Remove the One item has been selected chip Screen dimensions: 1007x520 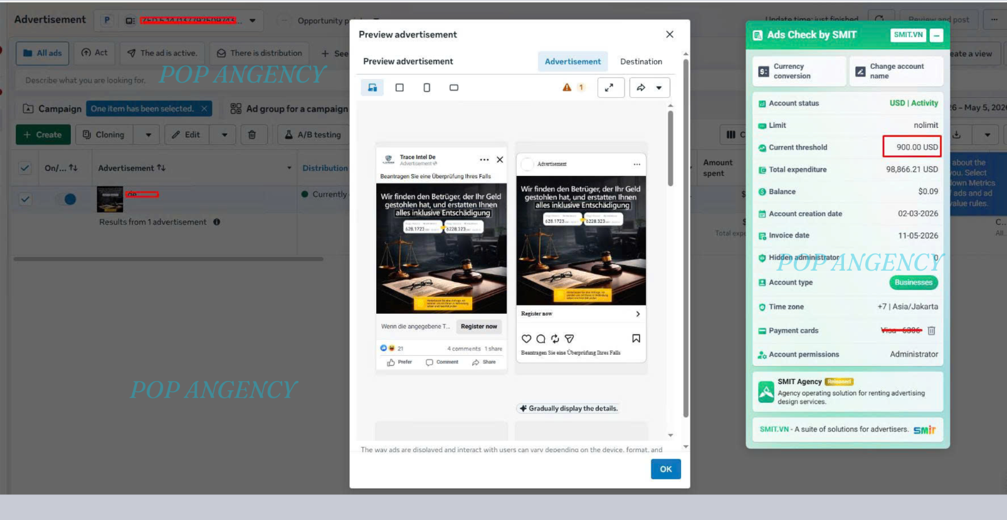pyautogui.click(x=204, y=108)
